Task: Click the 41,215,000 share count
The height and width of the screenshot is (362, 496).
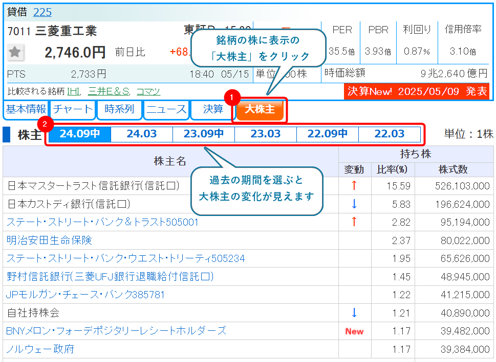Action: (465, 295)
